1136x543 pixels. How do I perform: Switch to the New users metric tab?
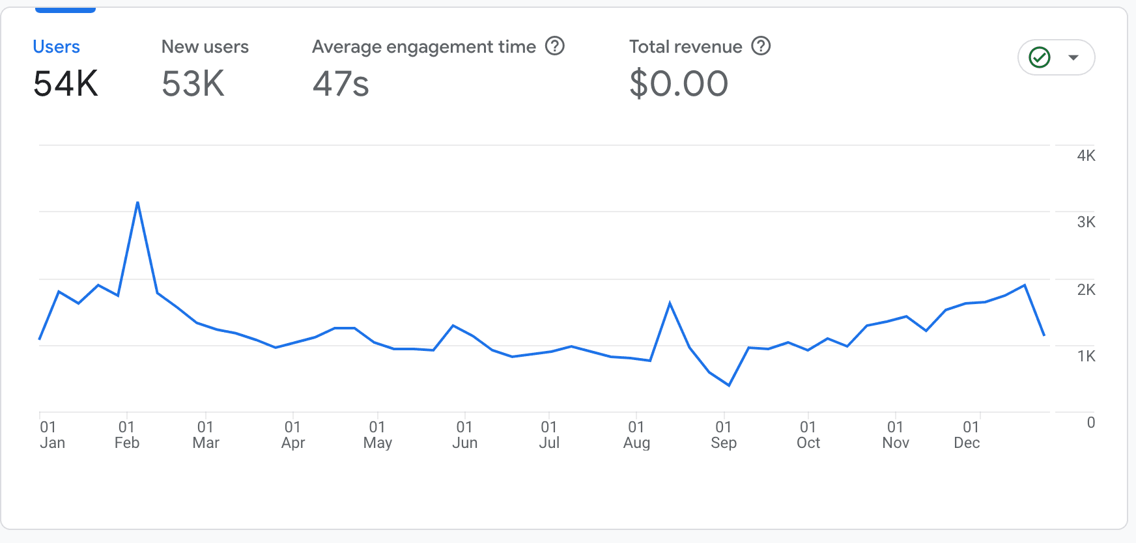click(205, 47)
